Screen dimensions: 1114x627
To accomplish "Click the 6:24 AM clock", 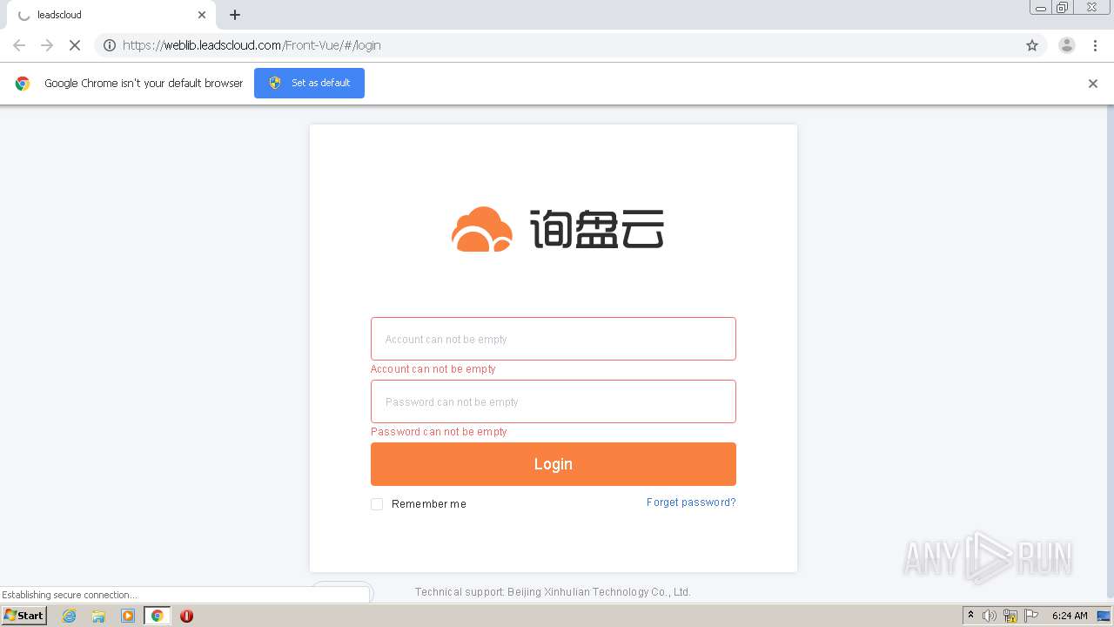I will click(x=1070, y=616).
